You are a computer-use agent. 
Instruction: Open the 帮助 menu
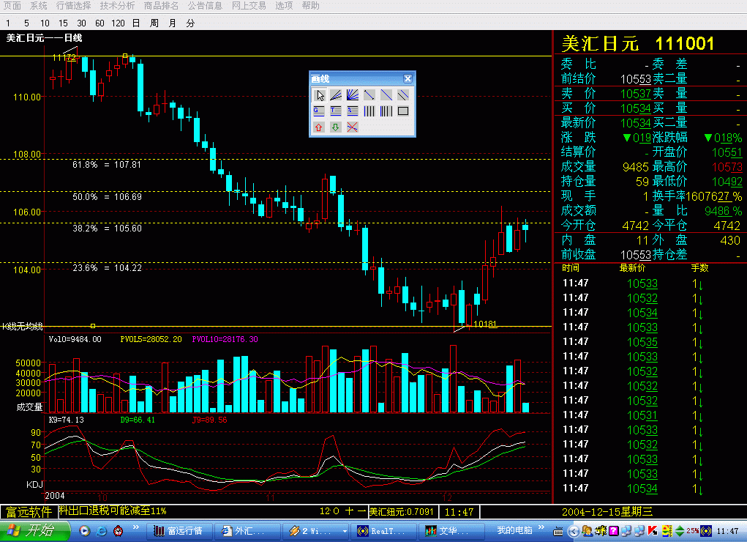[x=311, y=6]
